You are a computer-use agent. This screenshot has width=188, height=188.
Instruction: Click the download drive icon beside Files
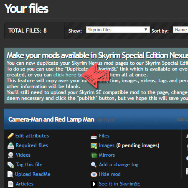[x=94, y=136]
